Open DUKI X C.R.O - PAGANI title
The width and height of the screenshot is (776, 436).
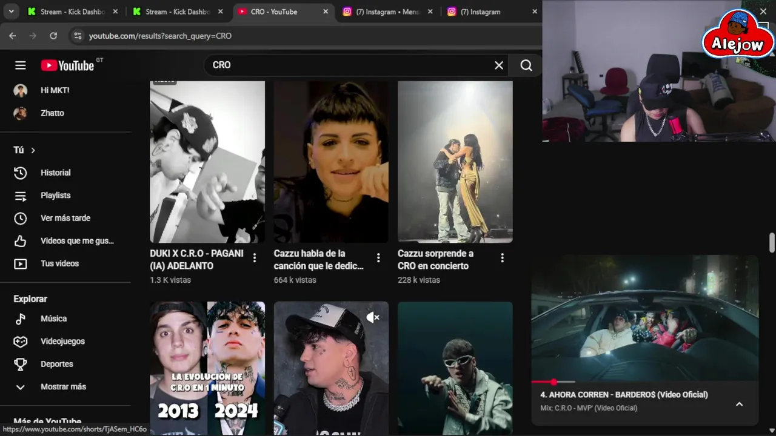tap(196, 260)
